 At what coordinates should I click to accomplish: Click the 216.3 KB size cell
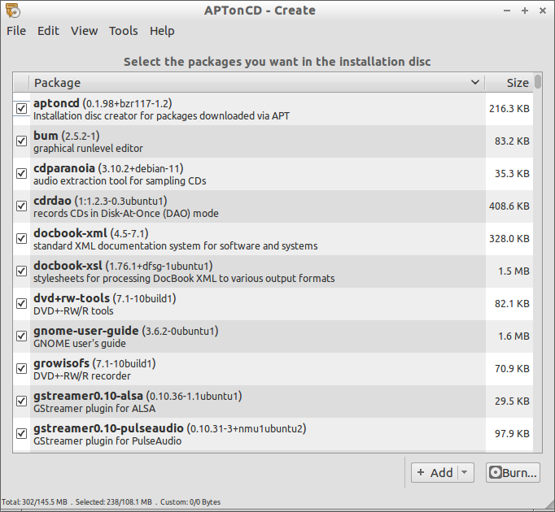tap(509, 109)
